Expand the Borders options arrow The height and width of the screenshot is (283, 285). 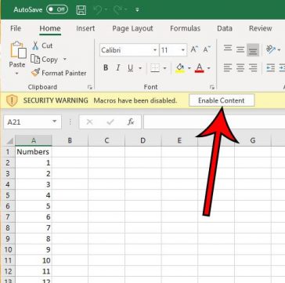coord(164,68)
